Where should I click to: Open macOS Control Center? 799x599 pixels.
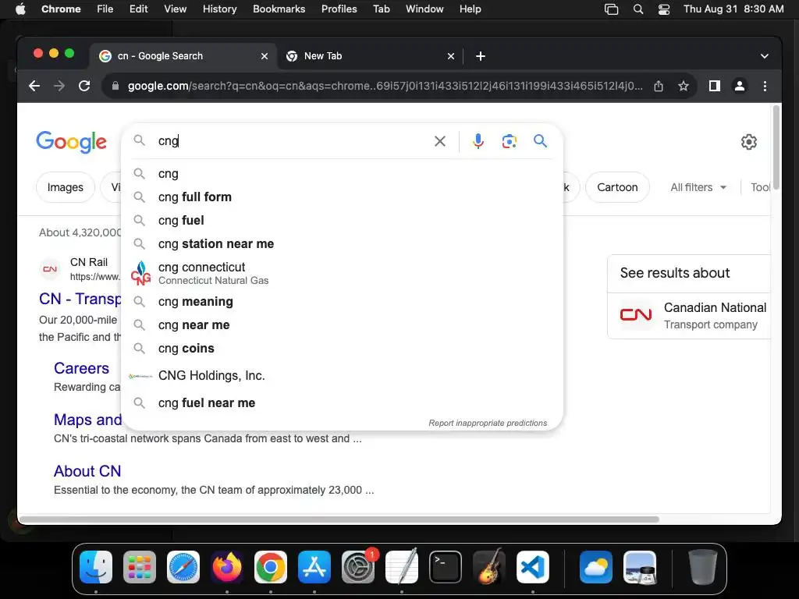(x=663, y=9)
